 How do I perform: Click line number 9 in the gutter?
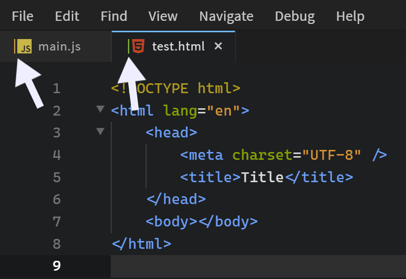[56, 265]
